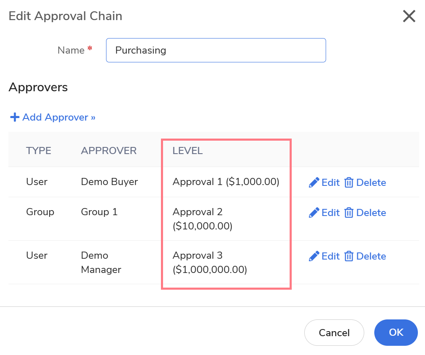Click the trash icon for Demo Buyer
This screenshot has width=425, height=355.
pos(349,183)
